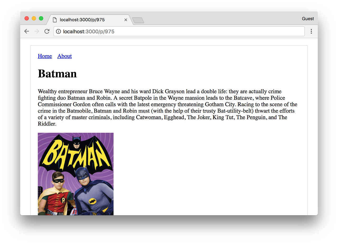338x244 pixels.
Task: Open the Guest profile button
Action: (308, 19)
